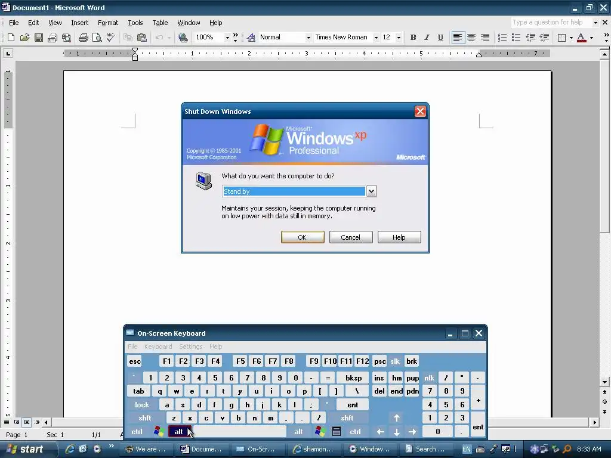This screenshot has width=611, height=458.
Task: Click the F4 key on On-Screen Keyboard
Action: [x=215, y=361]
